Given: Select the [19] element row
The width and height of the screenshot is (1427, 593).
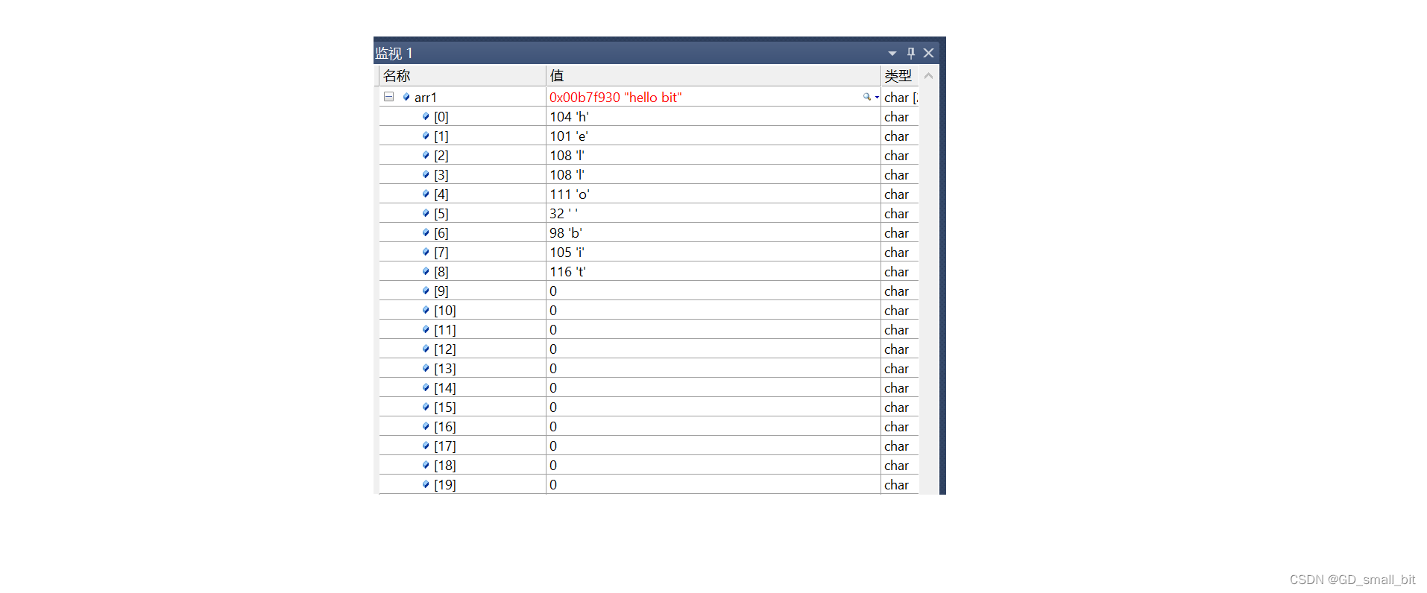Looking at the screenshot, I should [x=649, y=484].
